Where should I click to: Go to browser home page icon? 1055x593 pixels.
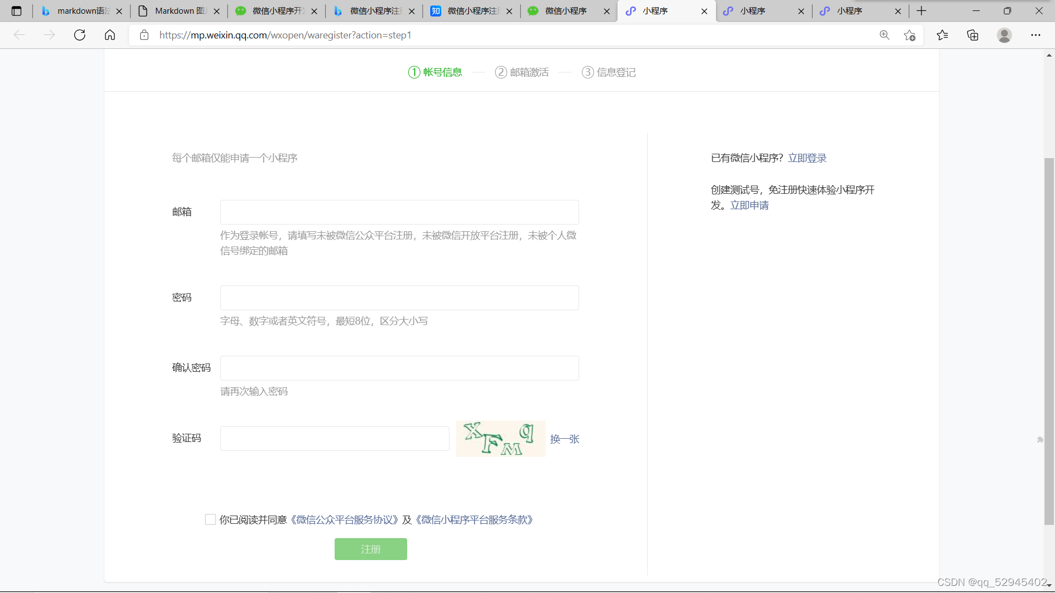pos(110,35)
